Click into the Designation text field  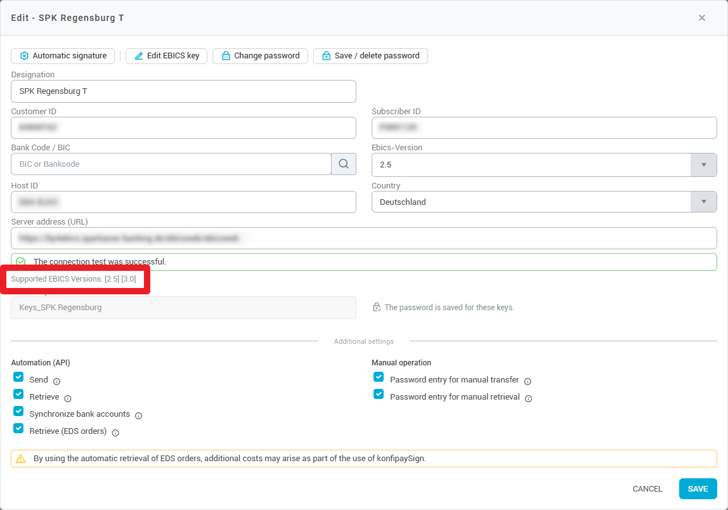tap(183, 91)
